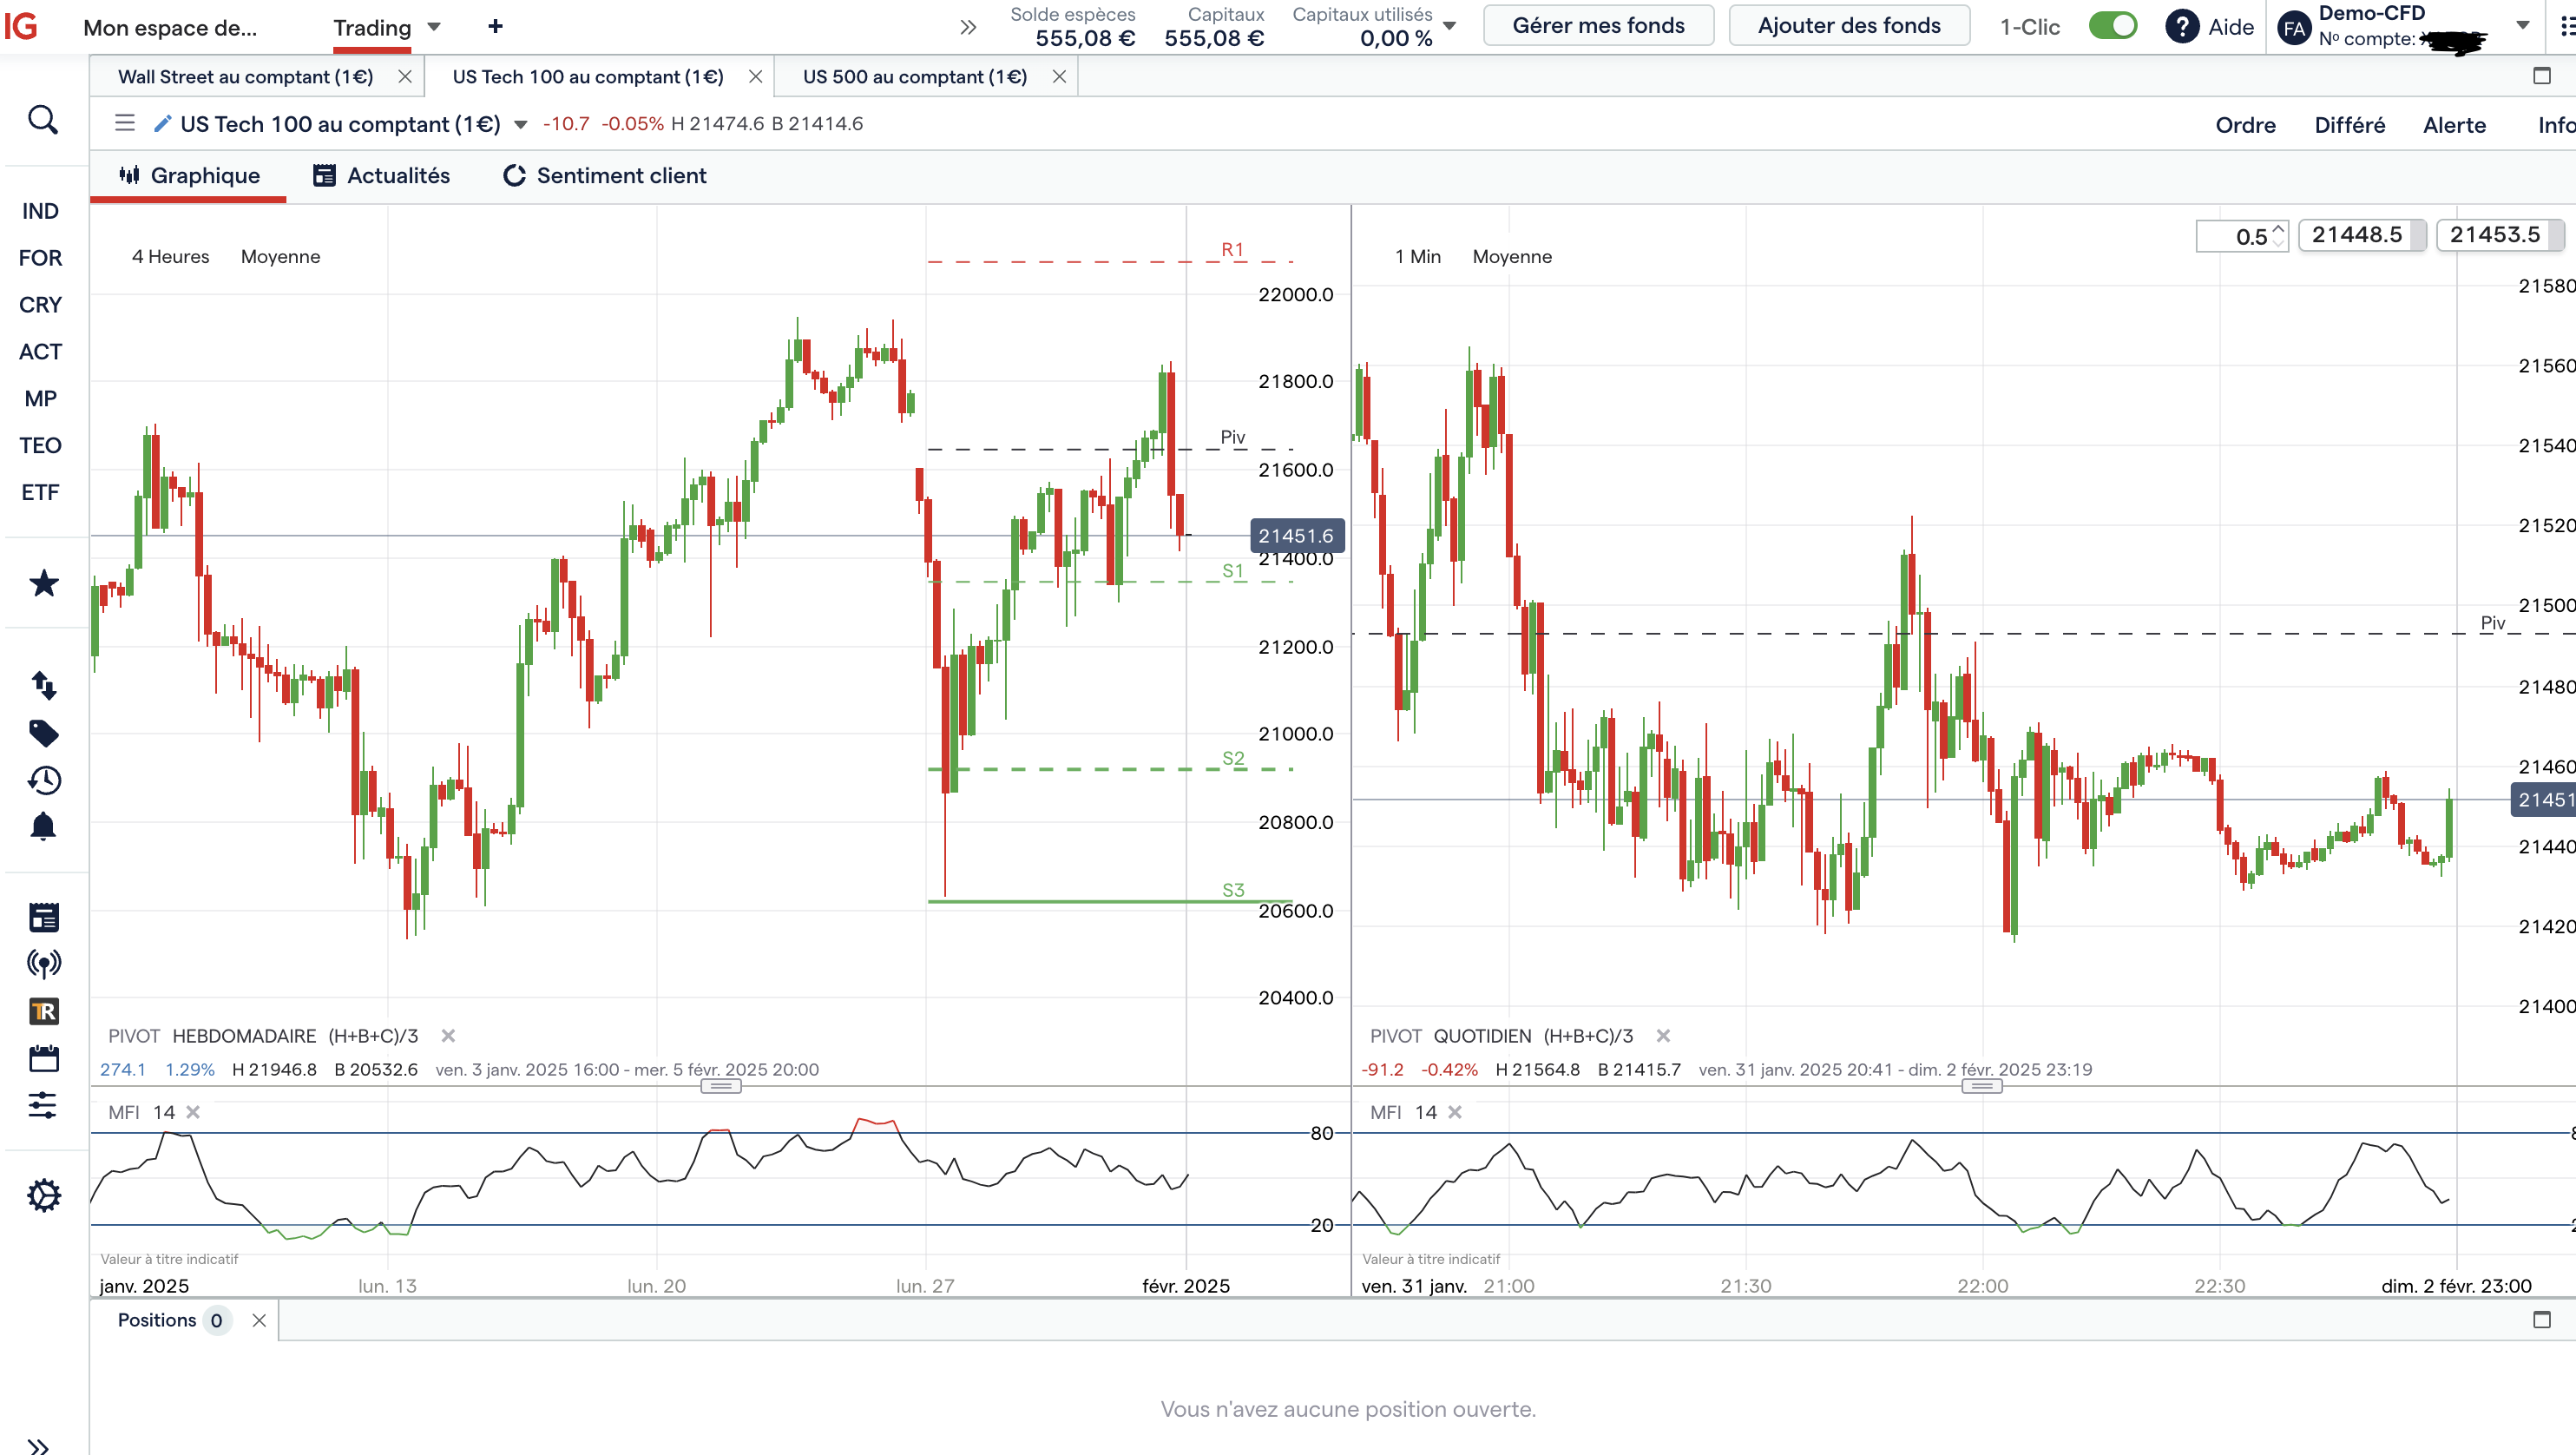Open settings gear in left sidebar
This screenshot has width=2576, height=1455.
[43, 1195]
